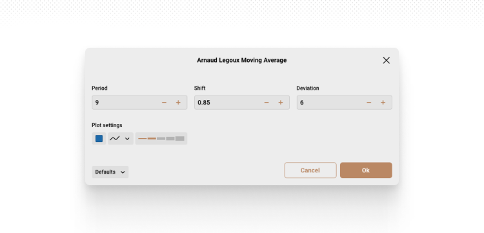Choose the fourth line width option
484x233 pixels.
click(x=170, y=139)
